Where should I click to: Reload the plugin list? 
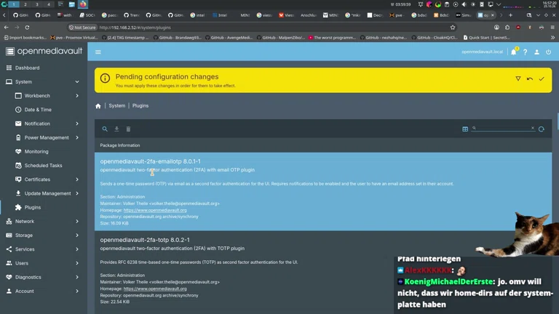pyautogui.click(x=542, y=129)
